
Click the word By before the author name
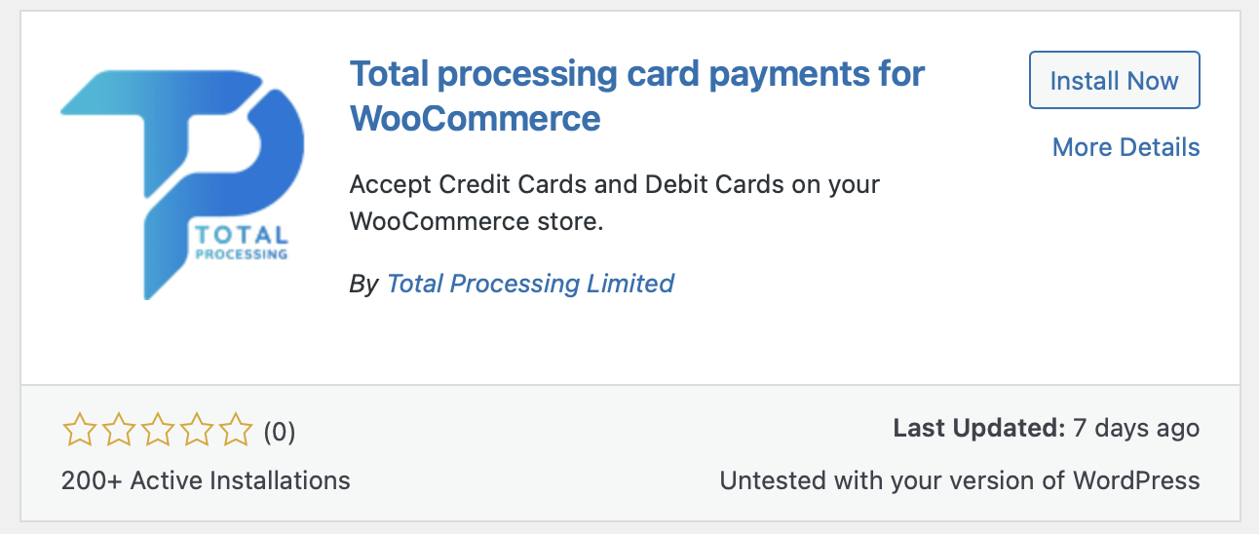tap(363, 285)
